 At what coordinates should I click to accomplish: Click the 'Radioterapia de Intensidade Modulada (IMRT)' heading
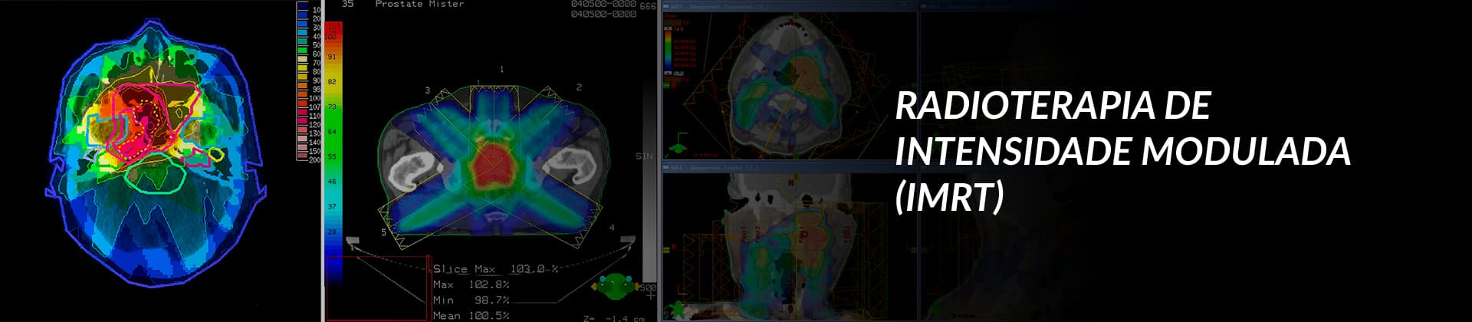coord(1122,151)
